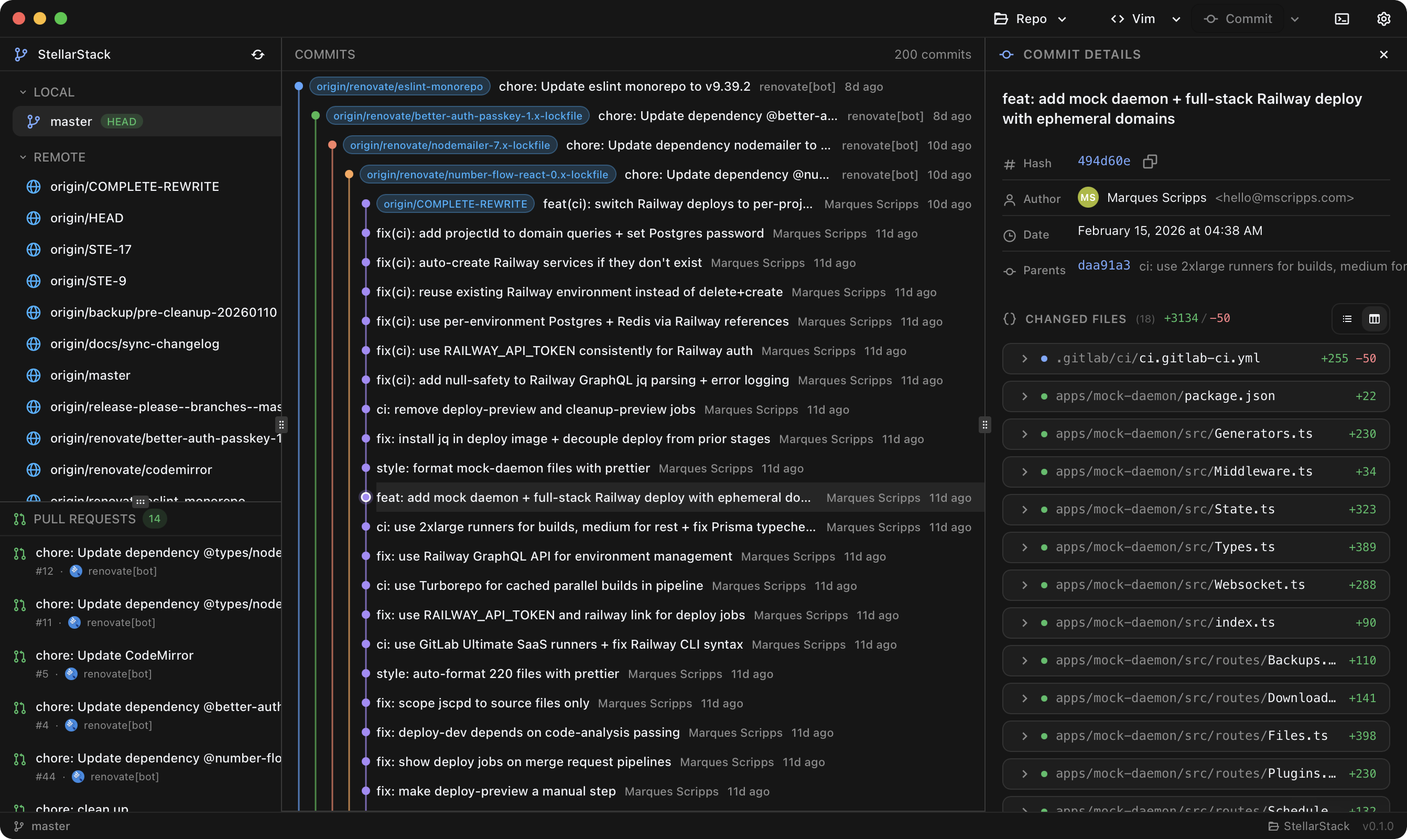Click the Marques Scripps MS avatar
1407x839 pixels.
click(1088, 198)
